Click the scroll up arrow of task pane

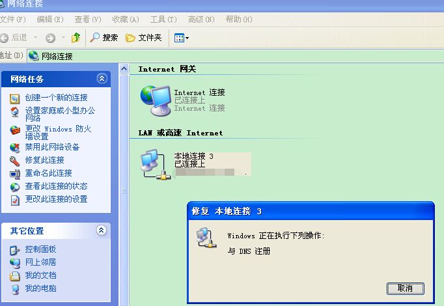coord(124,69)
